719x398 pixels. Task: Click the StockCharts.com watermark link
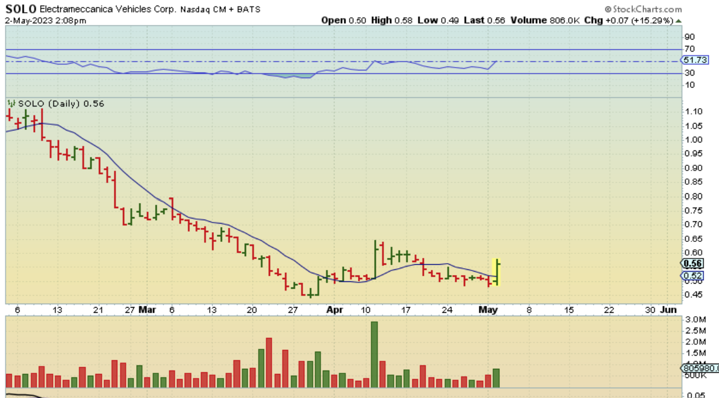click(646, 9)
